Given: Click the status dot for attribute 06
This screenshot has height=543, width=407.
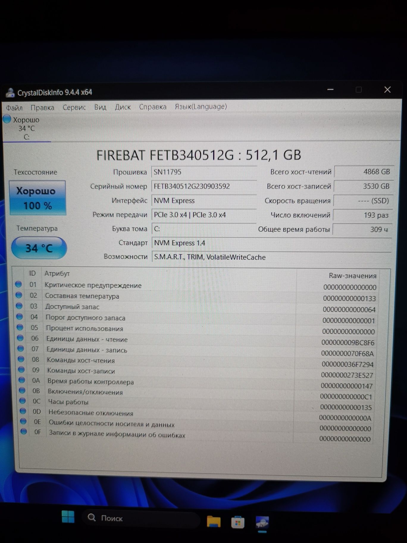Looking at the screenshot, I should [20, 338].
